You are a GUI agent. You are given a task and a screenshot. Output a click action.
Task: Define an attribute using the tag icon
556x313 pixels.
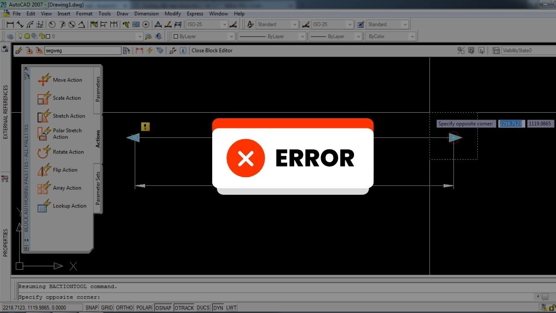160,51
